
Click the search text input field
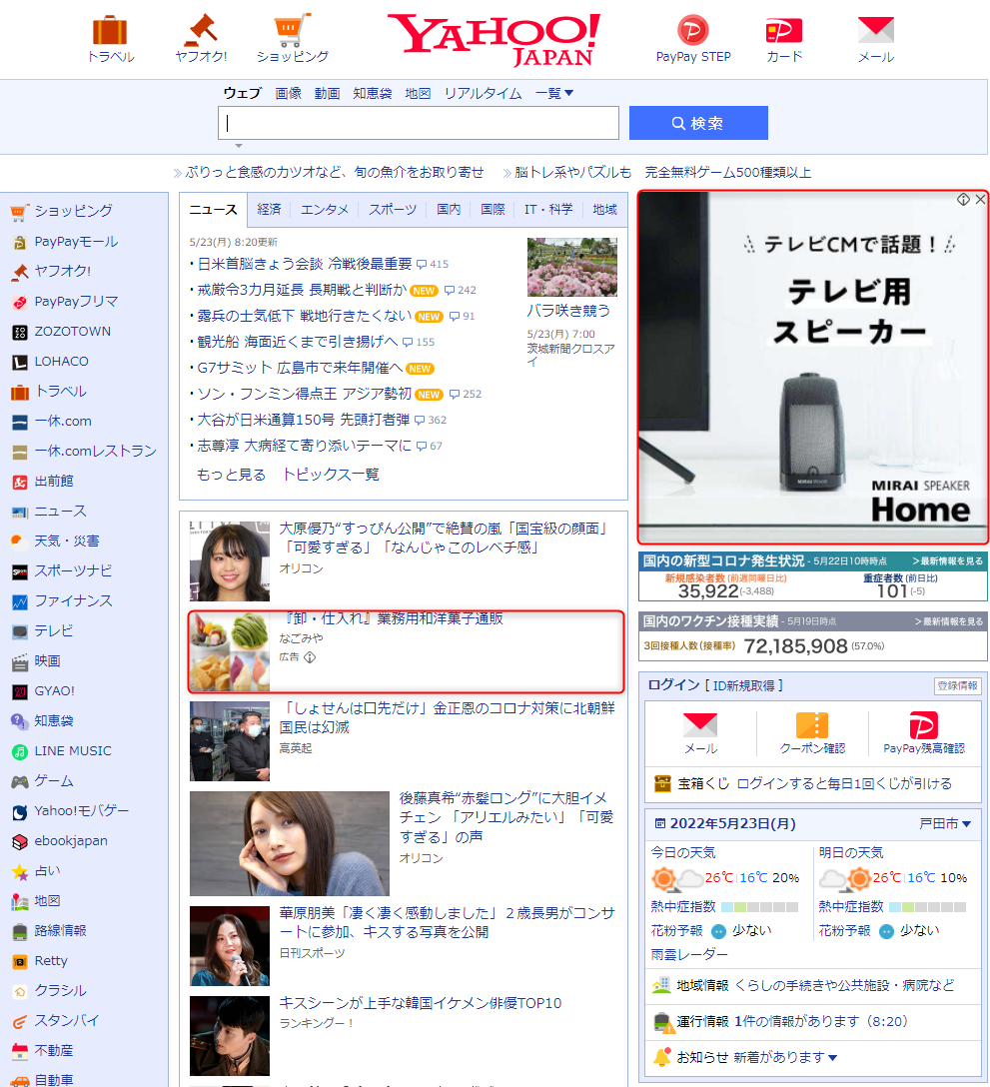click(418, 123)
